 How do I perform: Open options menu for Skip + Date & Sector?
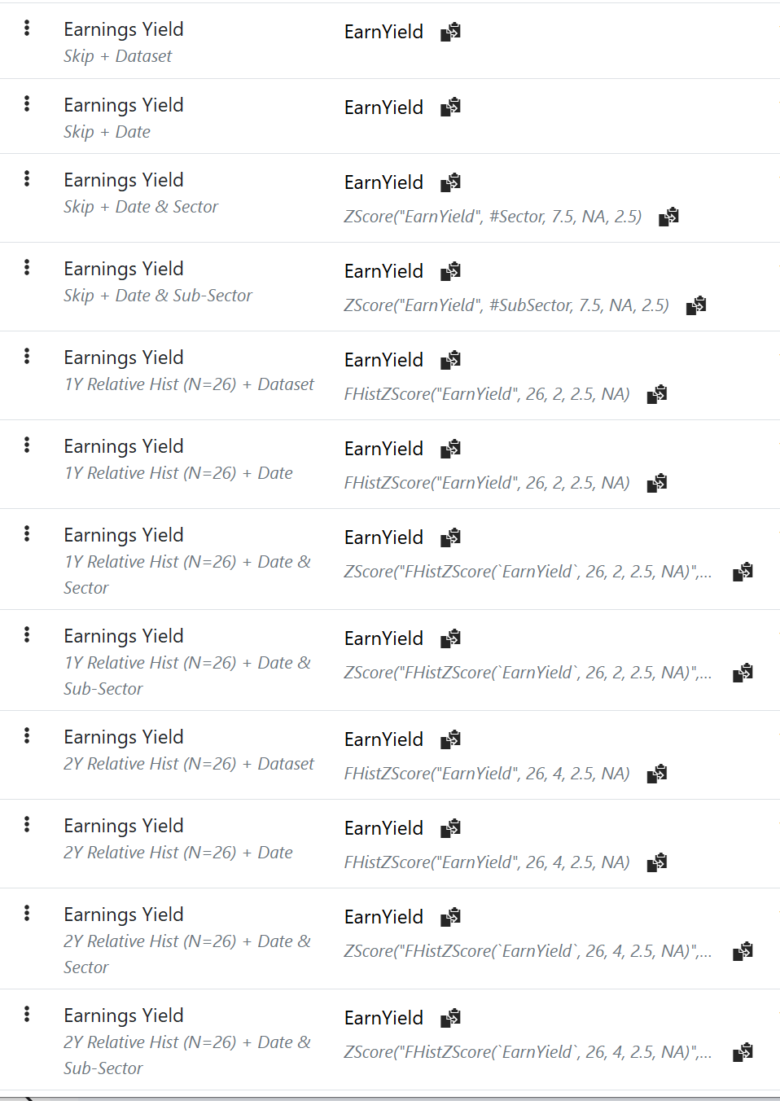27,179
